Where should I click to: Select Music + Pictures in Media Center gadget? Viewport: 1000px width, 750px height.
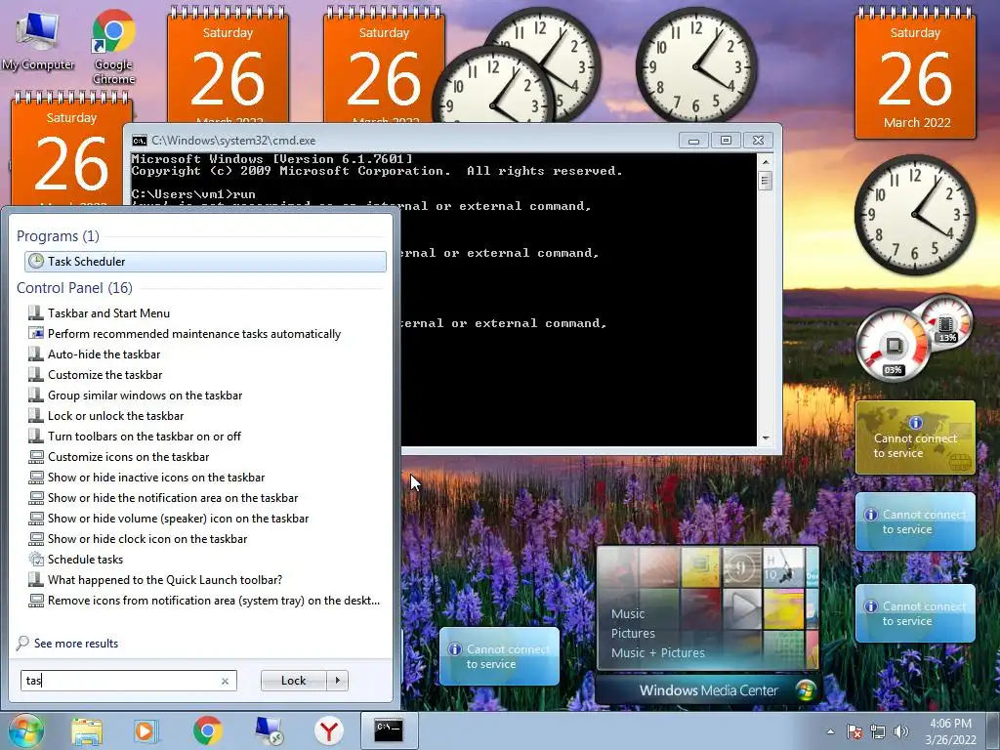click(x=657, y=653)
